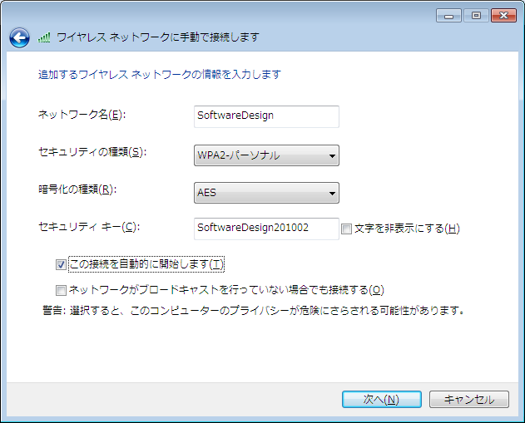The width and height of the screenshot is (525, 423).
Task: Click the window title ワイヤレス ネットワークに手動で接続します
Action: point(158,37)
